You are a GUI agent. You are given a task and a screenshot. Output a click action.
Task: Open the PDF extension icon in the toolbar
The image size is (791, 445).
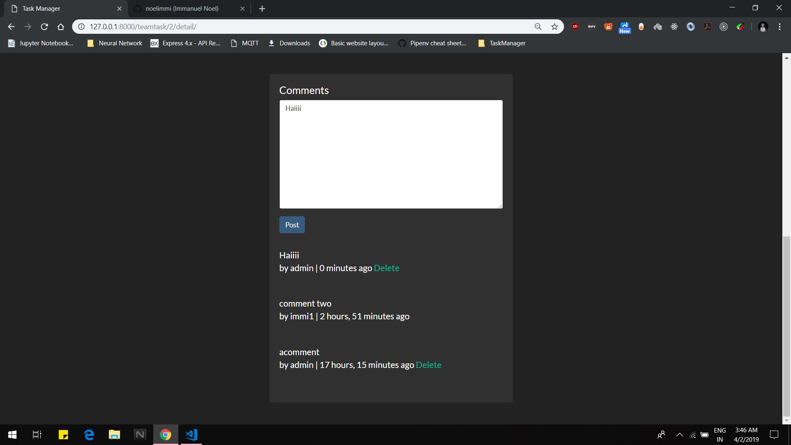(707, 27)
